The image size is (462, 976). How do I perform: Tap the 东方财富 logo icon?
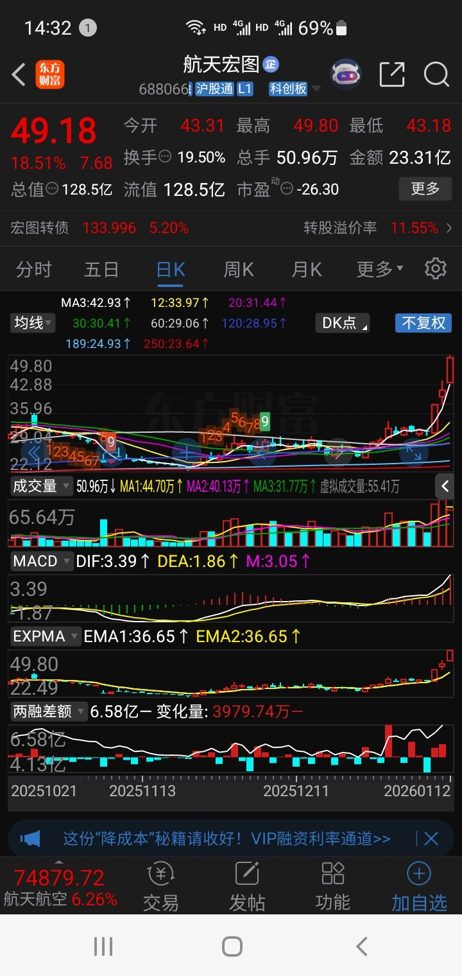tap(50, 74)
